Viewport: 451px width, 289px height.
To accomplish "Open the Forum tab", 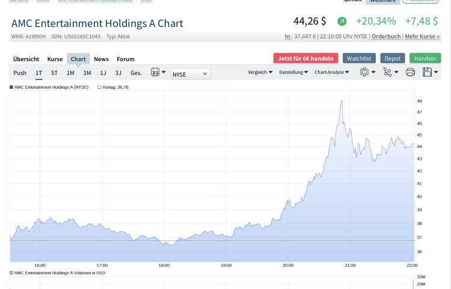I will pos(126,59).
